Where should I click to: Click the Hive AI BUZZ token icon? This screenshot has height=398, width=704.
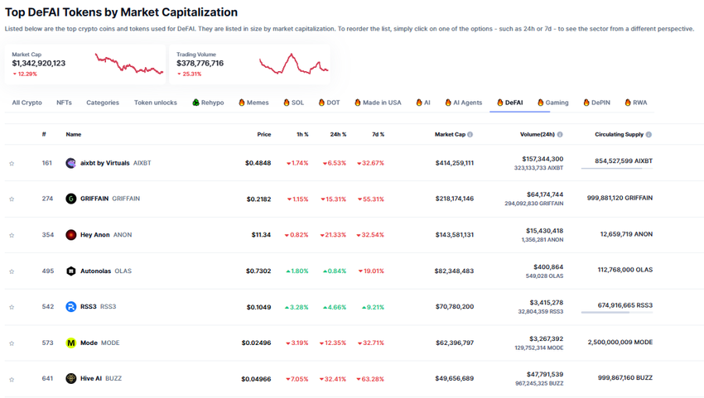(71, 379)
